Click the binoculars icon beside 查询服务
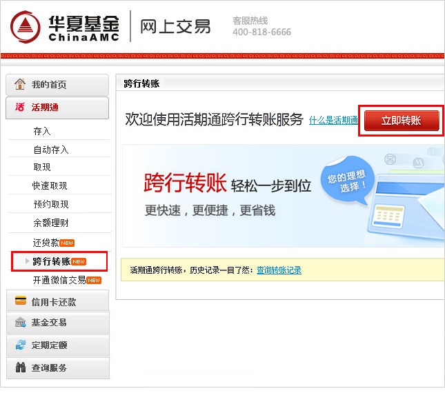 (x=21, y=367)
